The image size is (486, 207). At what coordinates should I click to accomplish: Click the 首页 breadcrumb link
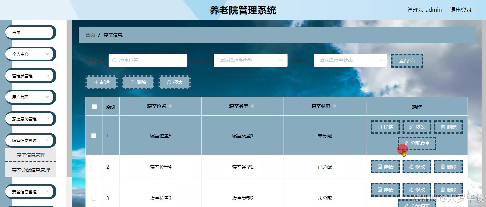pos(90,35)
